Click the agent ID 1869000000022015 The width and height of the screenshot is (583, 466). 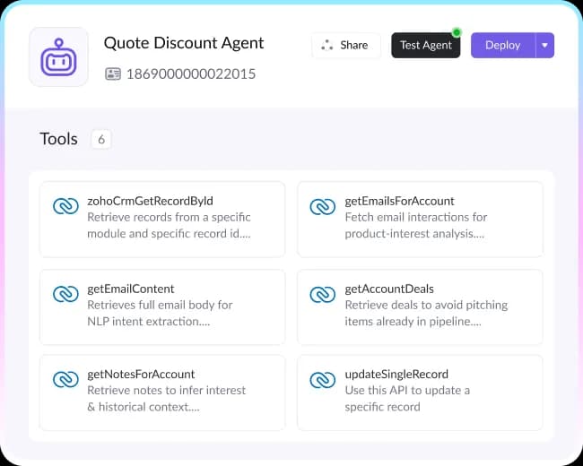tap(191, 74)
